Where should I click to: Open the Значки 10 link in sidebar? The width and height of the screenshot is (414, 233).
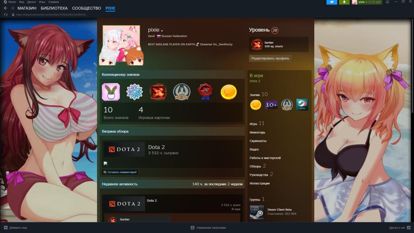pos(258,94)
